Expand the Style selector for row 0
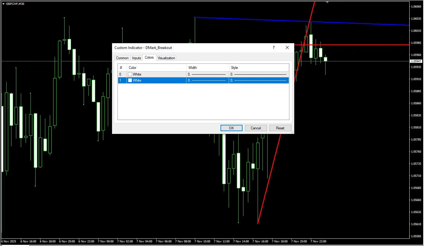Screen dimensions: 425x246 pos(259,74)
